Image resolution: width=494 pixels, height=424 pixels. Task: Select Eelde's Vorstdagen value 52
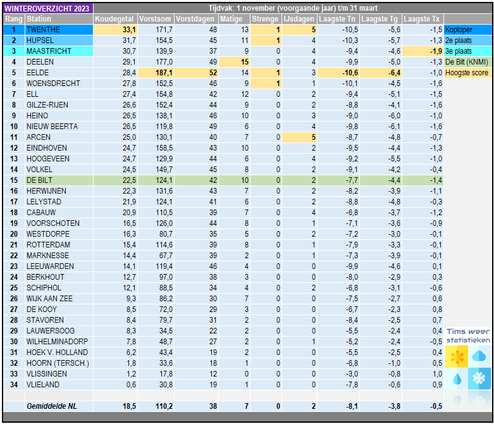click(x=196, y=73)
